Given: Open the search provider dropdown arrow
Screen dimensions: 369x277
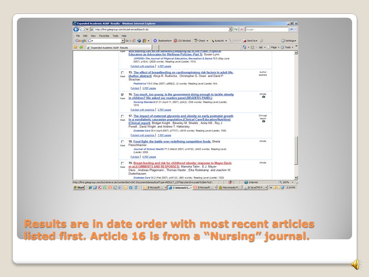Looking at the screenshot, I should [x=295, y=30].
